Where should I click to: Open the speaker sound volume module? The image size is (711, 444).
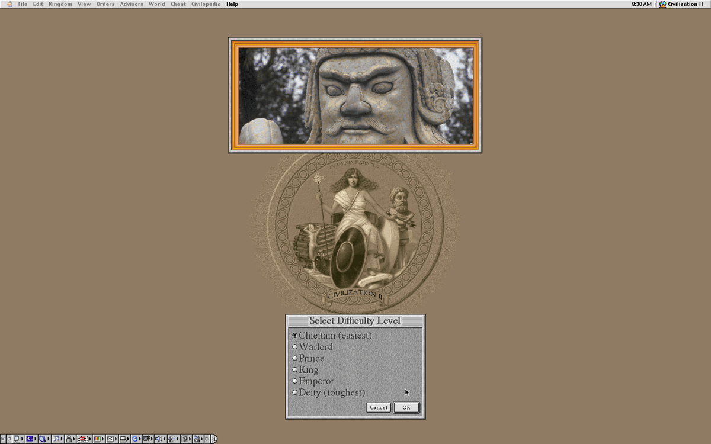click(x=159, y=439)
